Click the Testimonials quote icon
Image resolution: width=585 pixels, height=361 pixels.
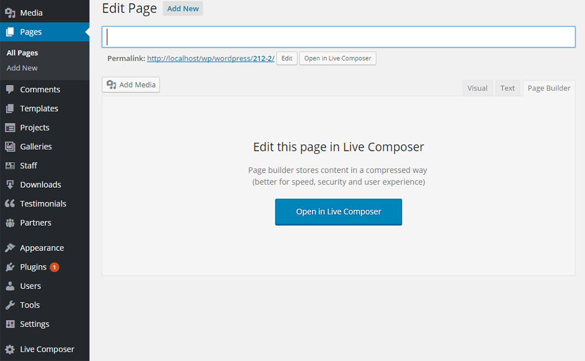coord(10,204)
